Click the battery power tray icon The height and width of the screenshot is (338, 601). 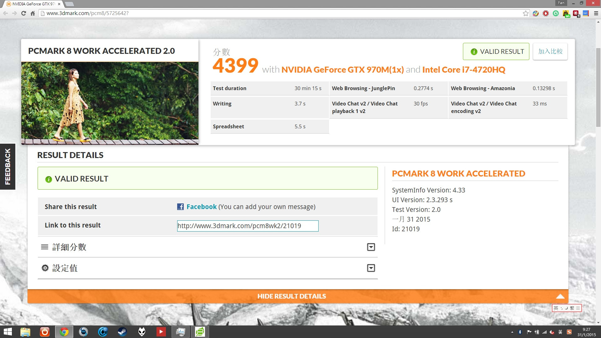pos(537,332)
